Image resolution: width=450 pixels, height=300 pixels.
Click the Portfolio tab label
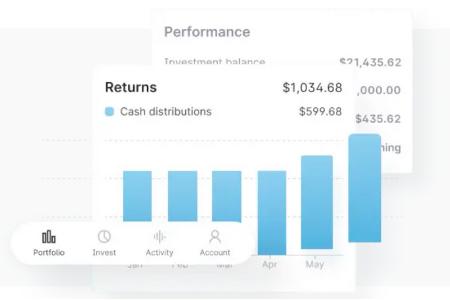pos(49,253)
